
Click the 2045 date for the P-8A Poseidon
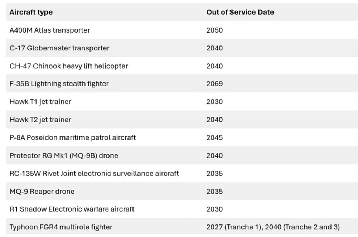click(x=214, y=137)
